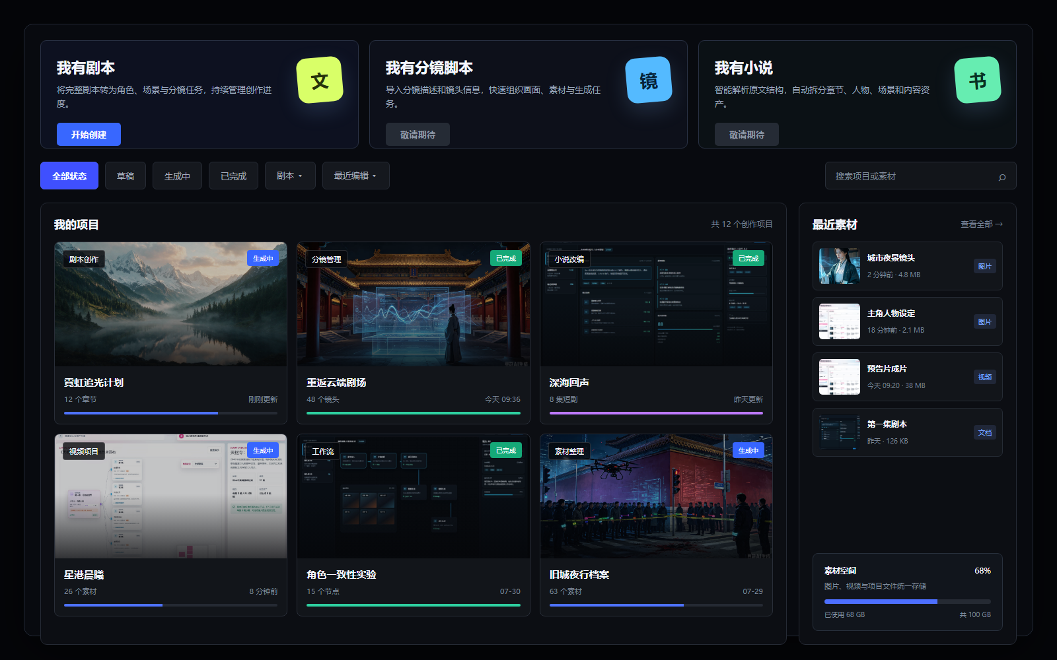Click 素材空间 storage usage bar
The width and height of the screenshot is (1057, 660).
(x=907, y=601)
